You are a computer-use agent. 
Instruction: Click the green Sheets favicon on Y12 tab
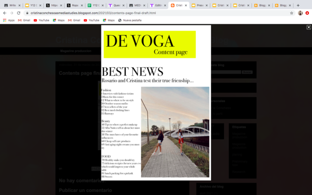click(x=89, y=5)
